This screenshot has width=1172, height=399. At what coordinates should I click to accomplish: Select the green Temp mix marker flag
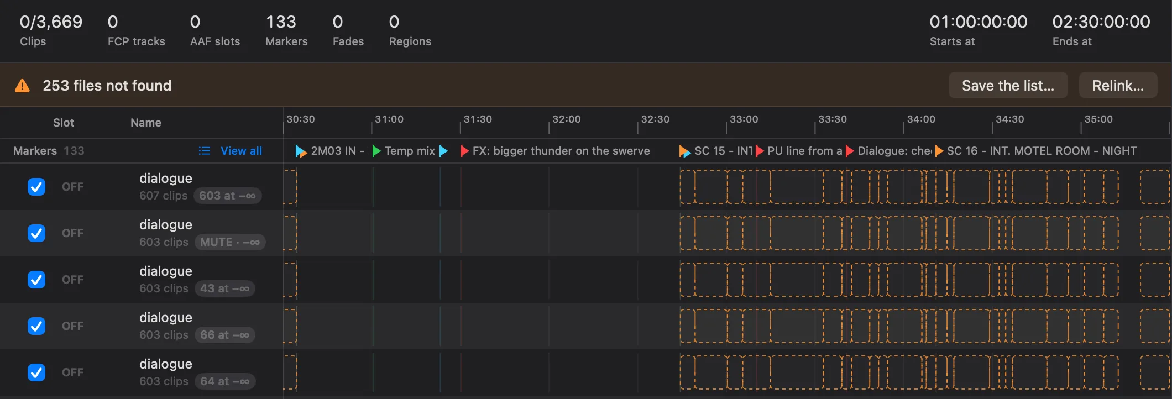(x=376, y=151)
